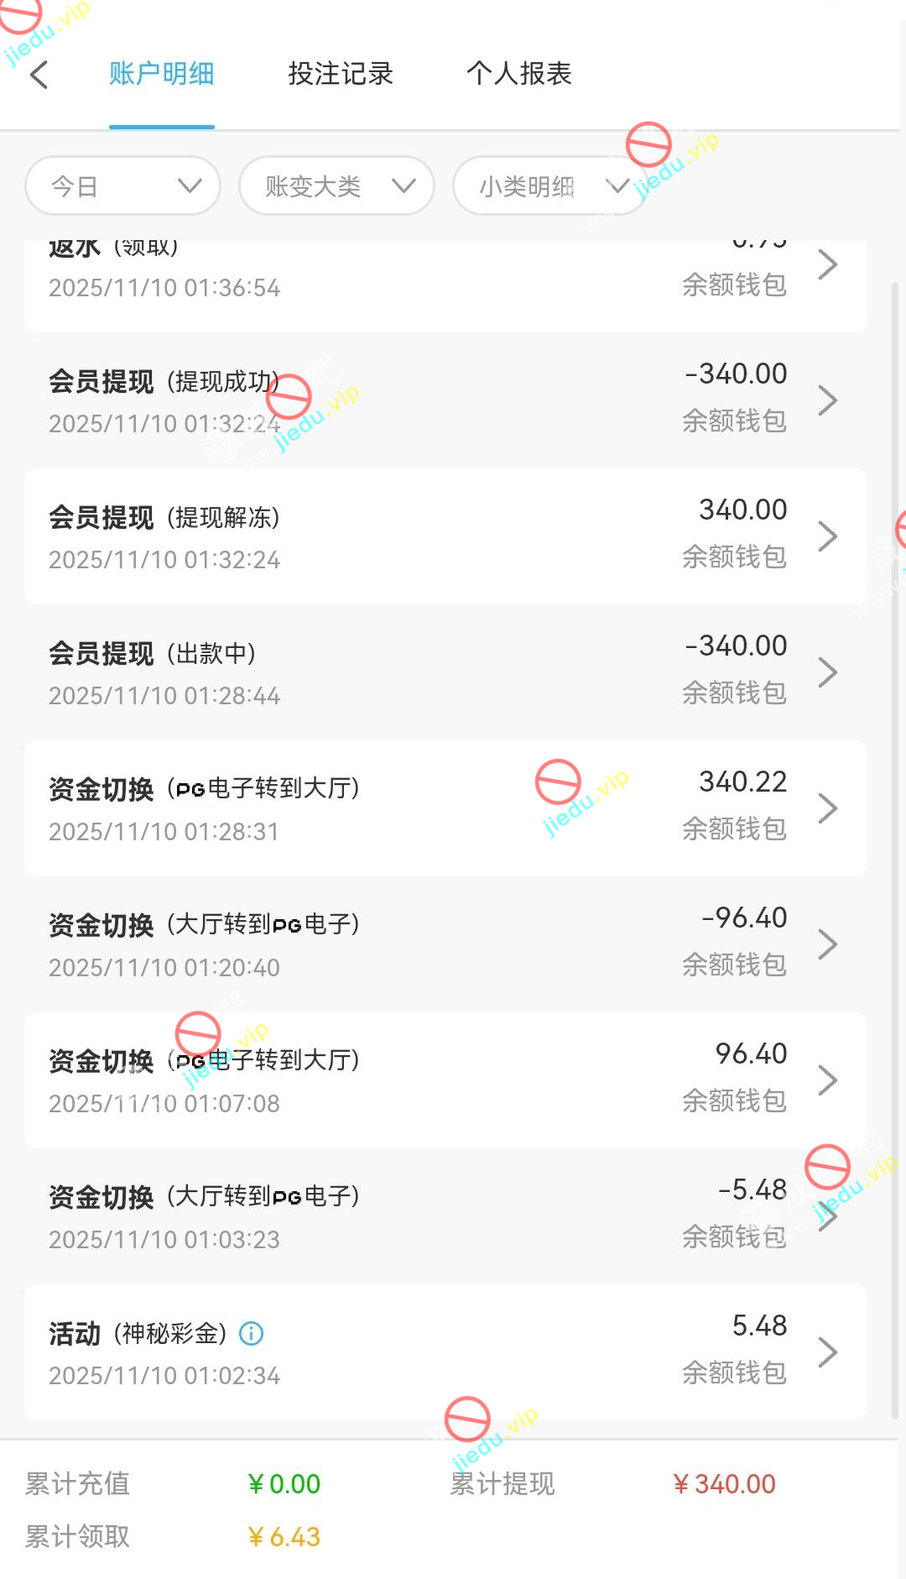Expand the 账变大类 filter dropdown
The height and width of the screenshot is (1579, 906).
pyautogui.click(x=336, y=186)
